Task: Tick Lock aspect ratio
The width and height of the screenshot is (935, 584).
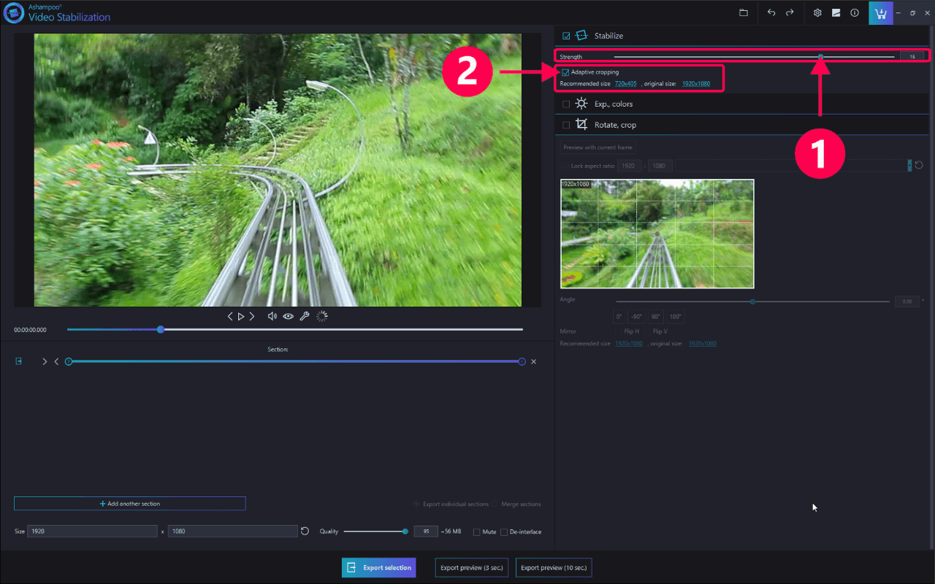Action: [x=565, y=166]
